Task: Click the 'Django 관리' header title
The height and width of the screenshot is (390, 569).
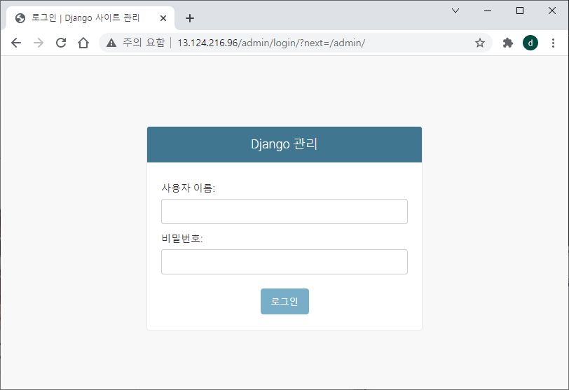Action: (x=284, y=144)
